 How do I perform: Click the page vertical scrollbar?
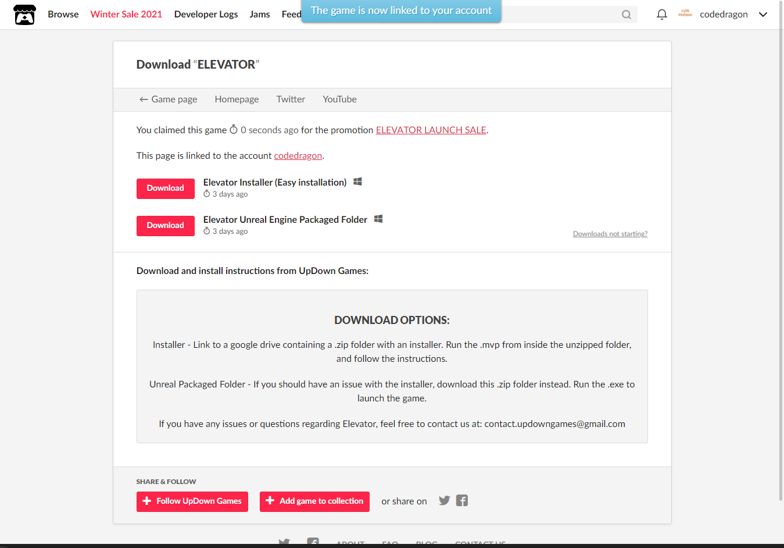pos(781,250)
